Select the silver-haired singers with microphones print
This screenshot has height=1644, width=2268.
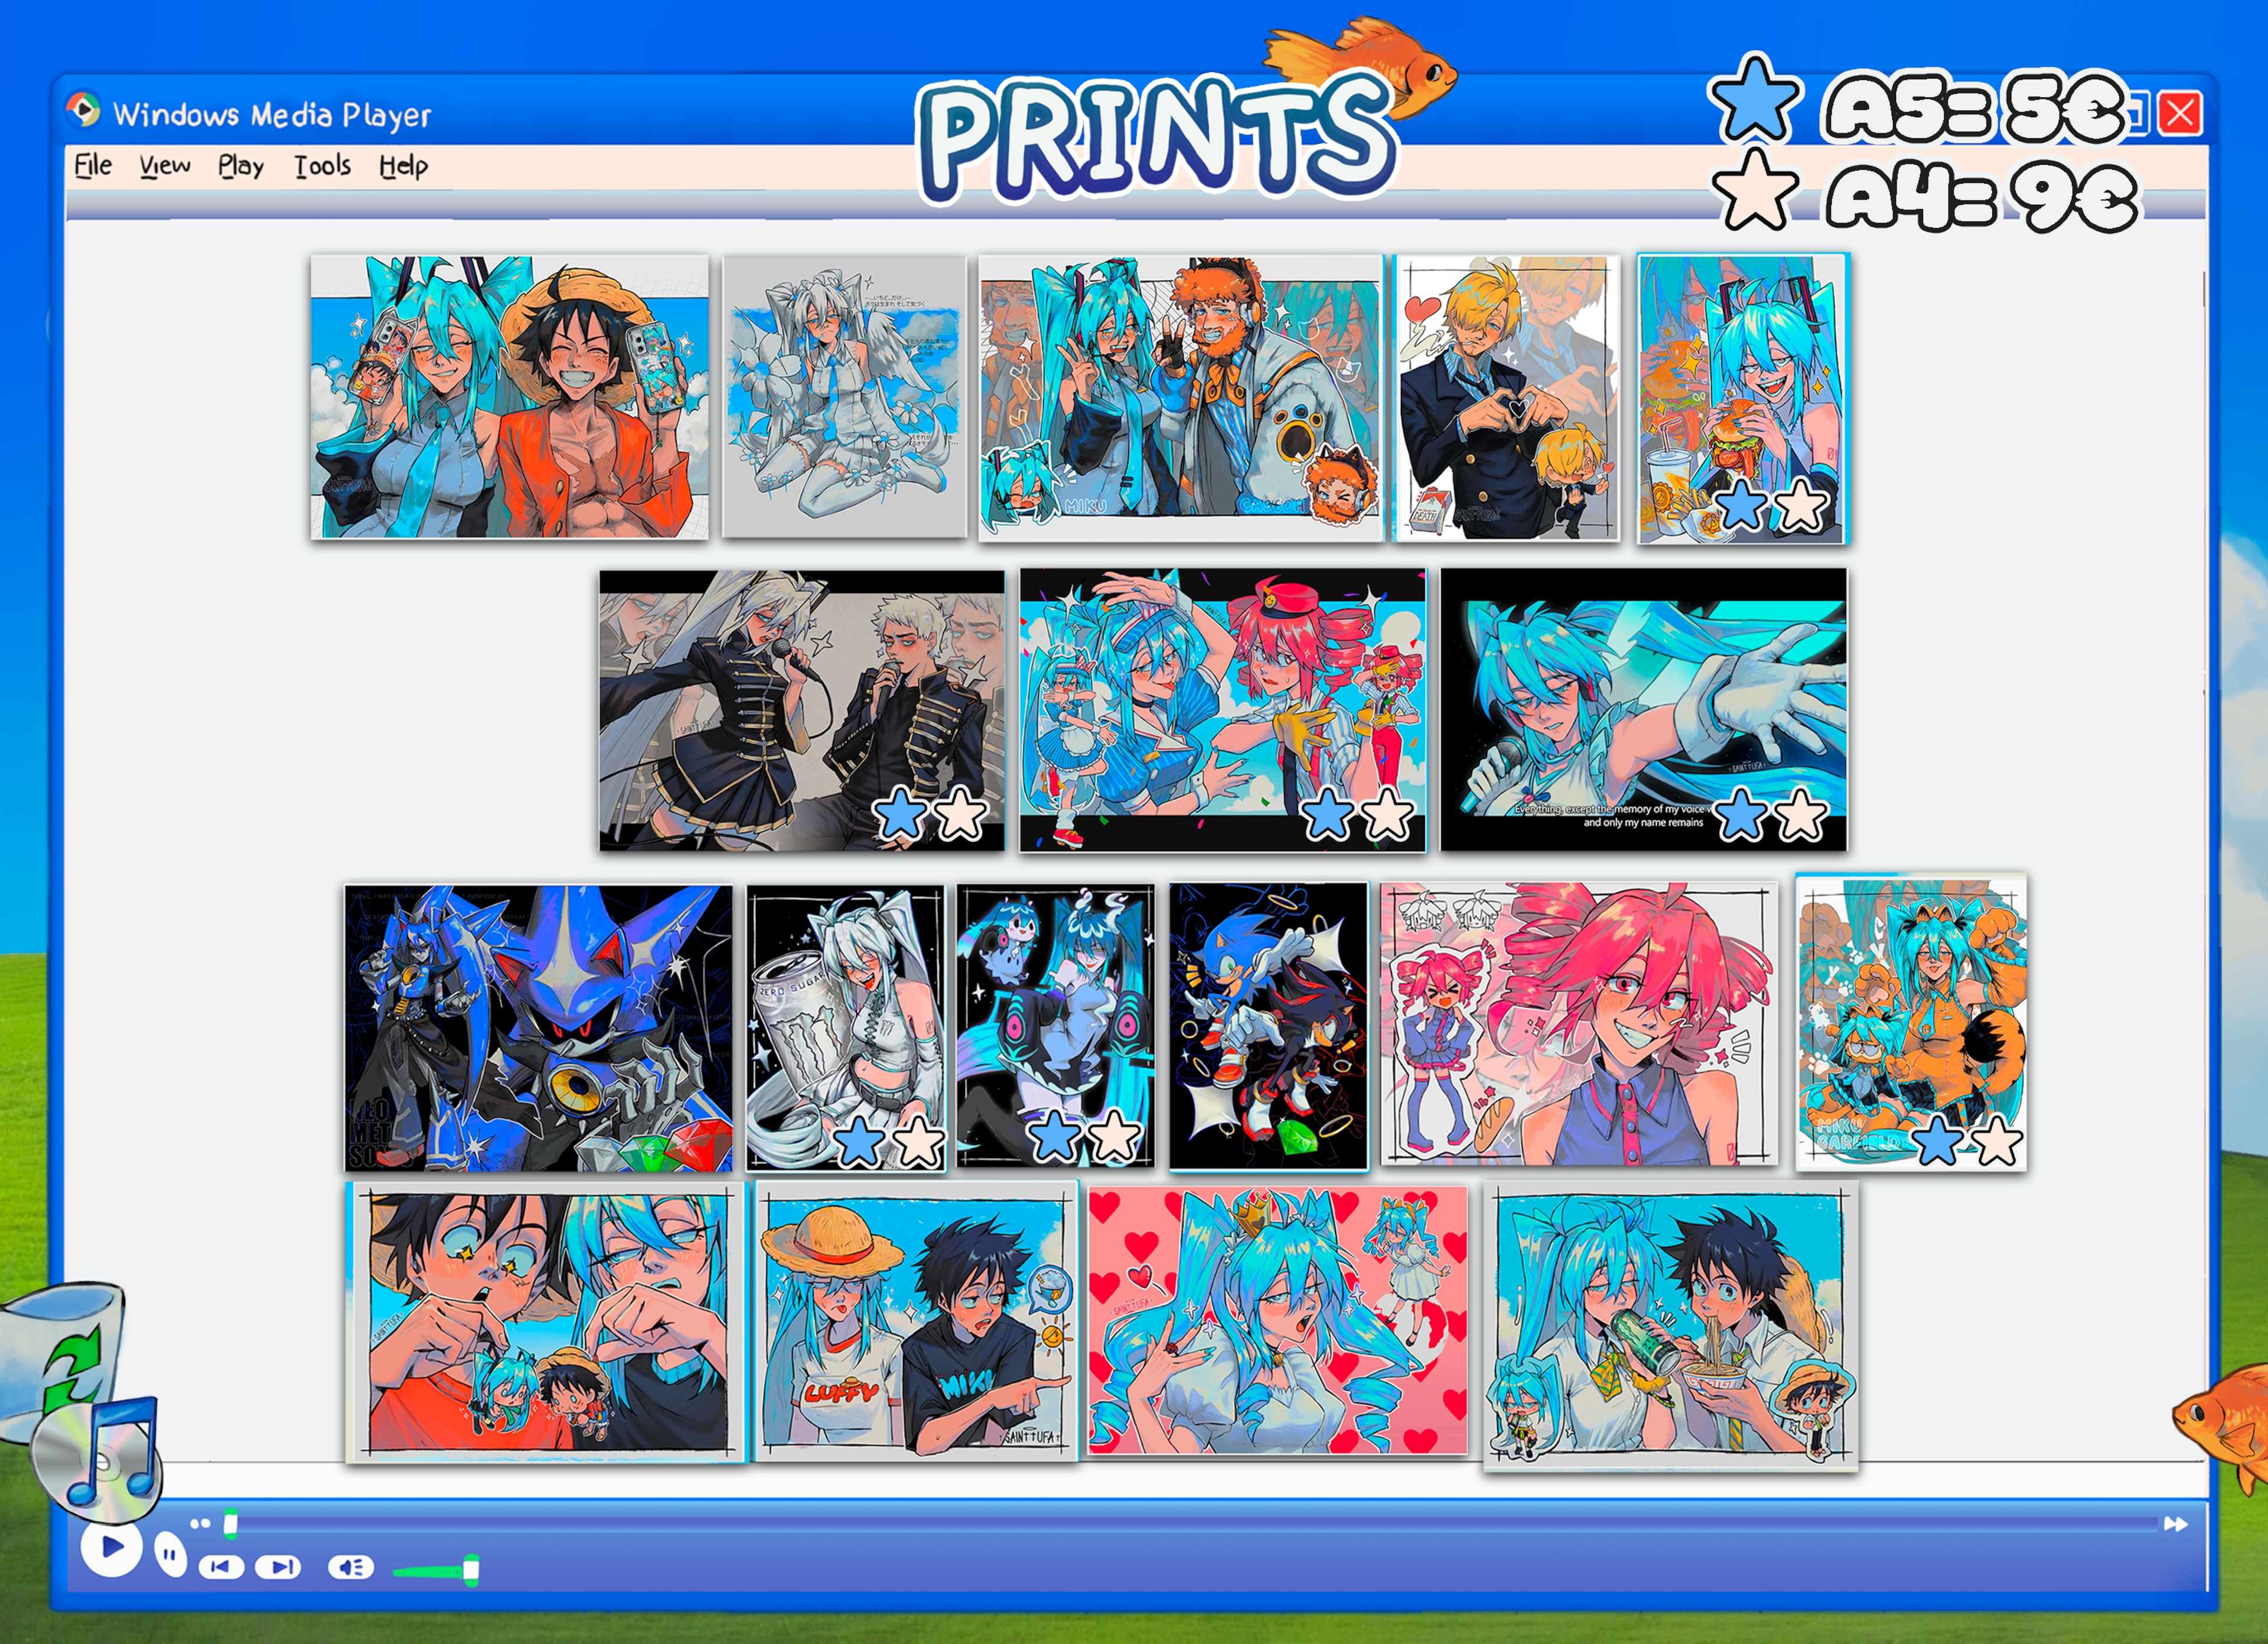click(802, 711)
